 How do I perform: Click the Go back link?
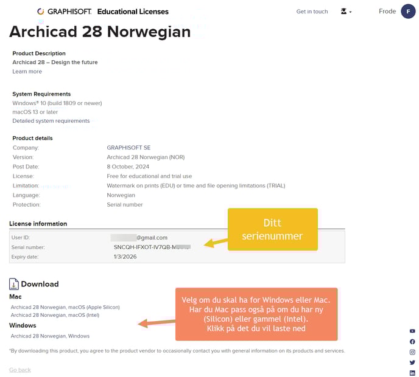20,370
